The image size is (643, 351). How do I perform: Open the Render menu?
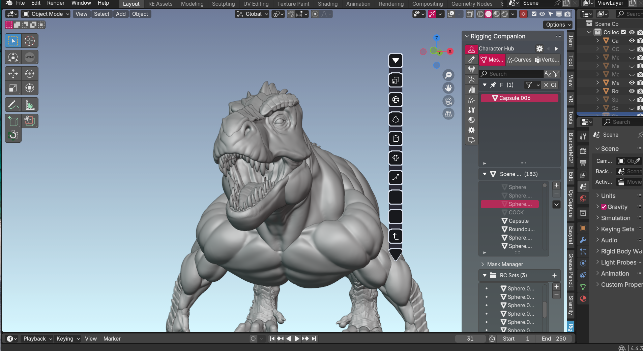coord(56,3)
